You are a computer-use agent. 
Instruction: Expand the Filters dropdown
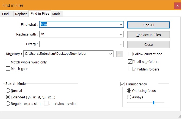tap(121, 44)
